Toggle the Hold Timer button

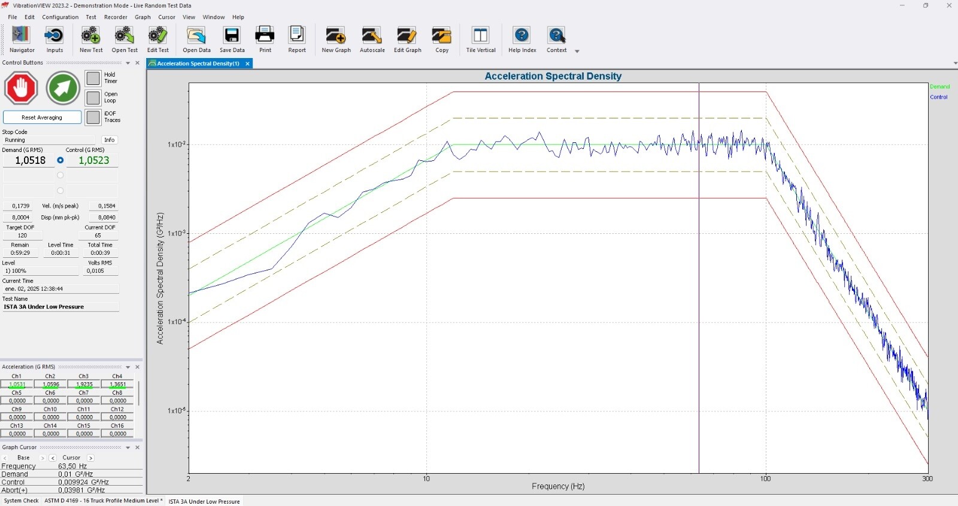[x=93, y=78]
